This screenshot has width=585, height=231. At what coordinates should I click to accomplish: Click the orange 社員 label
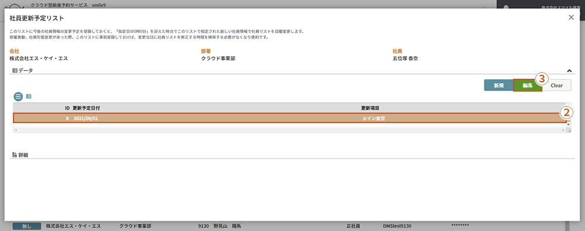(x=397, y=51)
